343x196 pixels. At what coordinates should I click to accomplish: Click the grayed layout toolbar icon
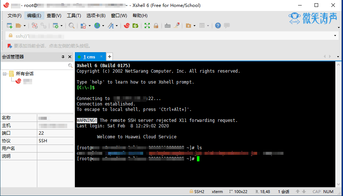point(202,26)
